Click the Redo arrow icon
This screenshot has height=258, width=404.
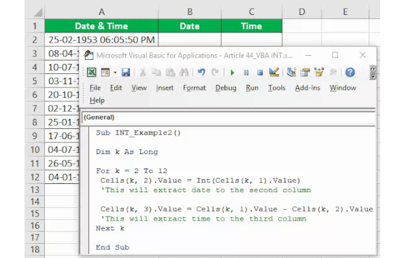(x=215, y=73)
